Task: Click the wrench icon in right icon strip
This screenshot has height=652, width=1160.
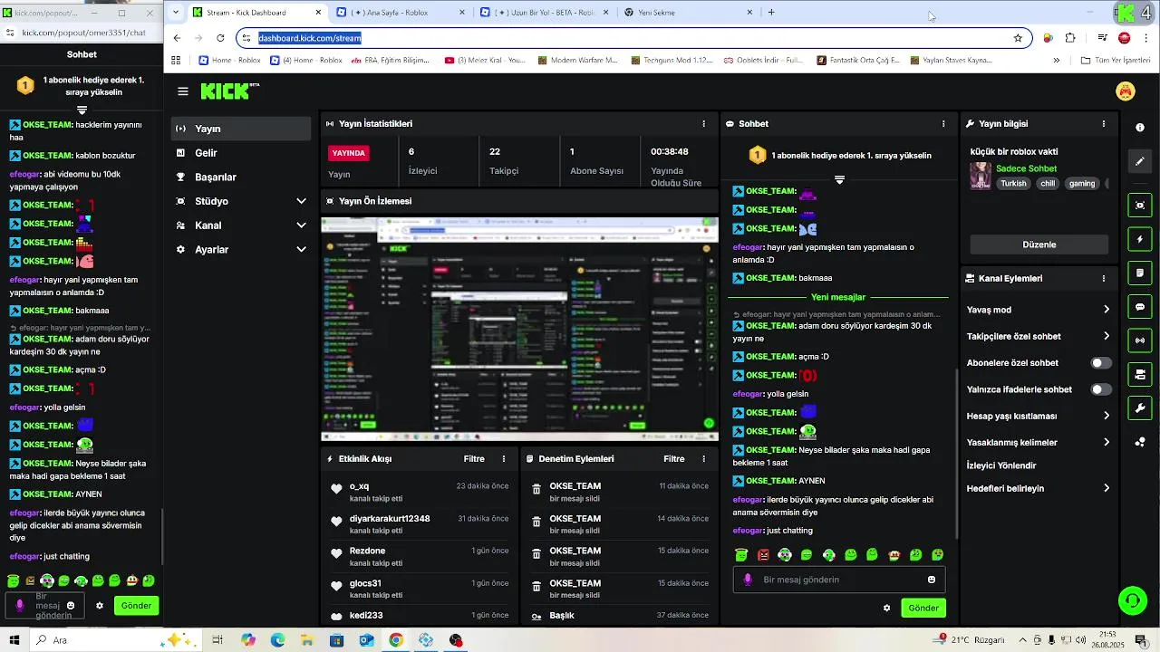Action: tap(1140, 408)
